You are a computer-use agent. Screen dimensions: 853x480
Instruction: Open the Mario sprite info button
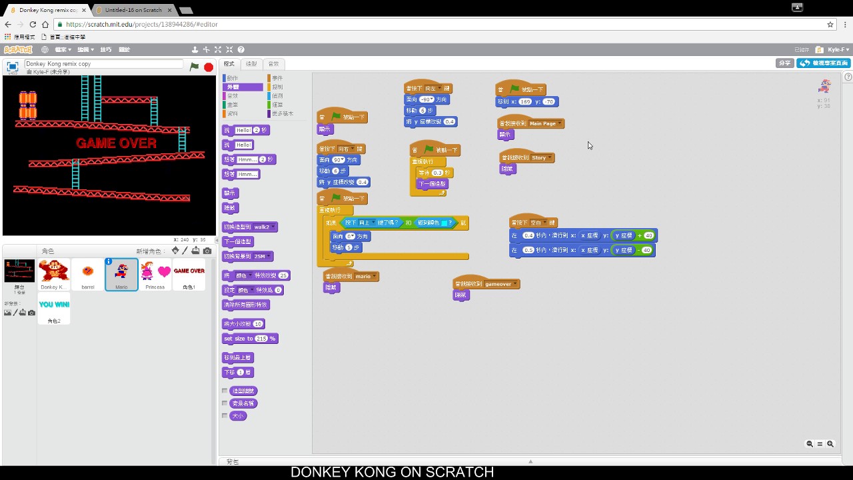coord(109,261)
